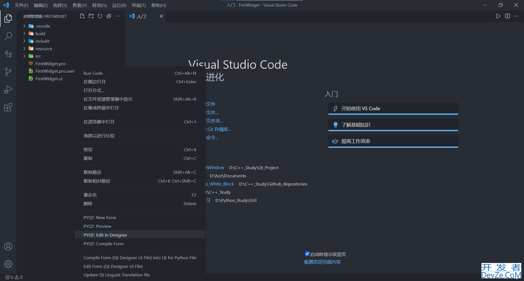Click the Run Code play icon

point(498,16)
